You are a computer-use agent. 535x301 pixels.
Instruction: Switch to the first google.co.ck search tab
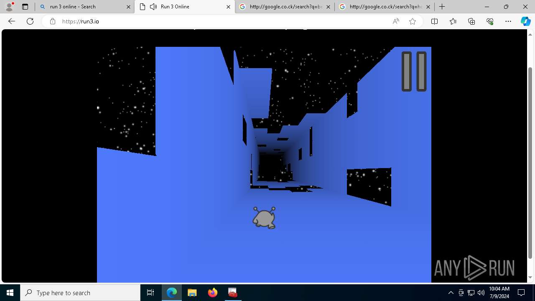click(285, 7)
